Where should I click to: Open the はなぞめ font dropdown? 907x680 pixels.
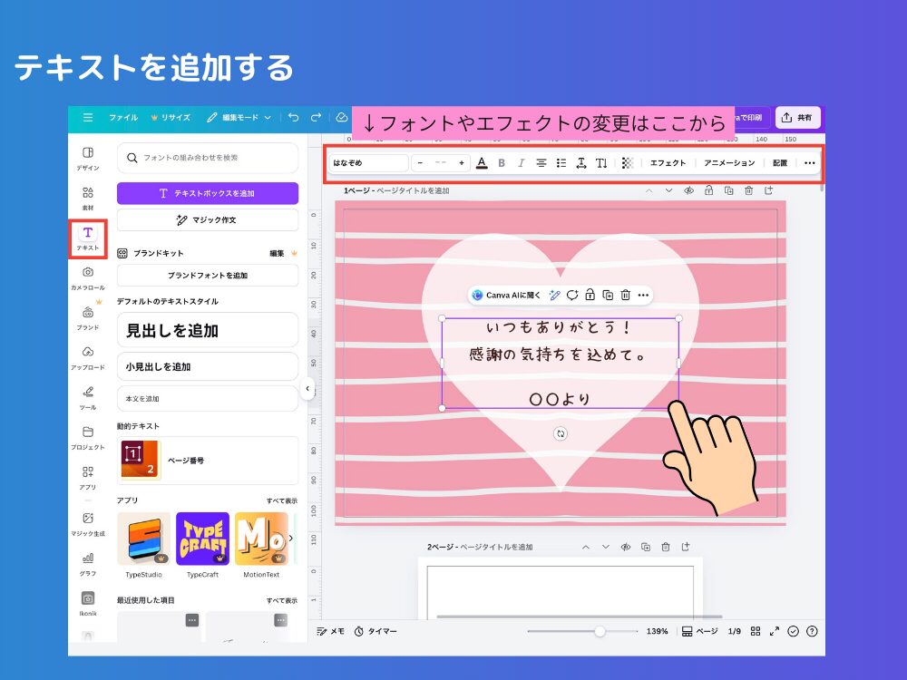[x=367, y=163]
